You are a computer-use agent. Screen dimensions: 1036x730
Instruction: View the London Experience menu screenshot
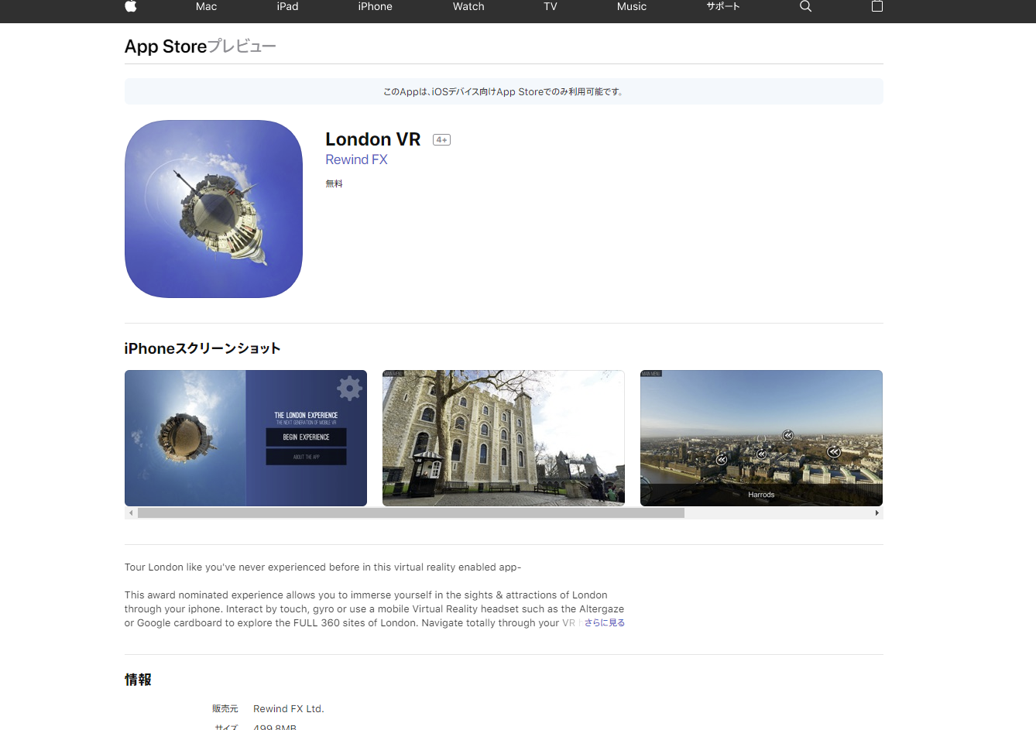(x=245, y=438)
